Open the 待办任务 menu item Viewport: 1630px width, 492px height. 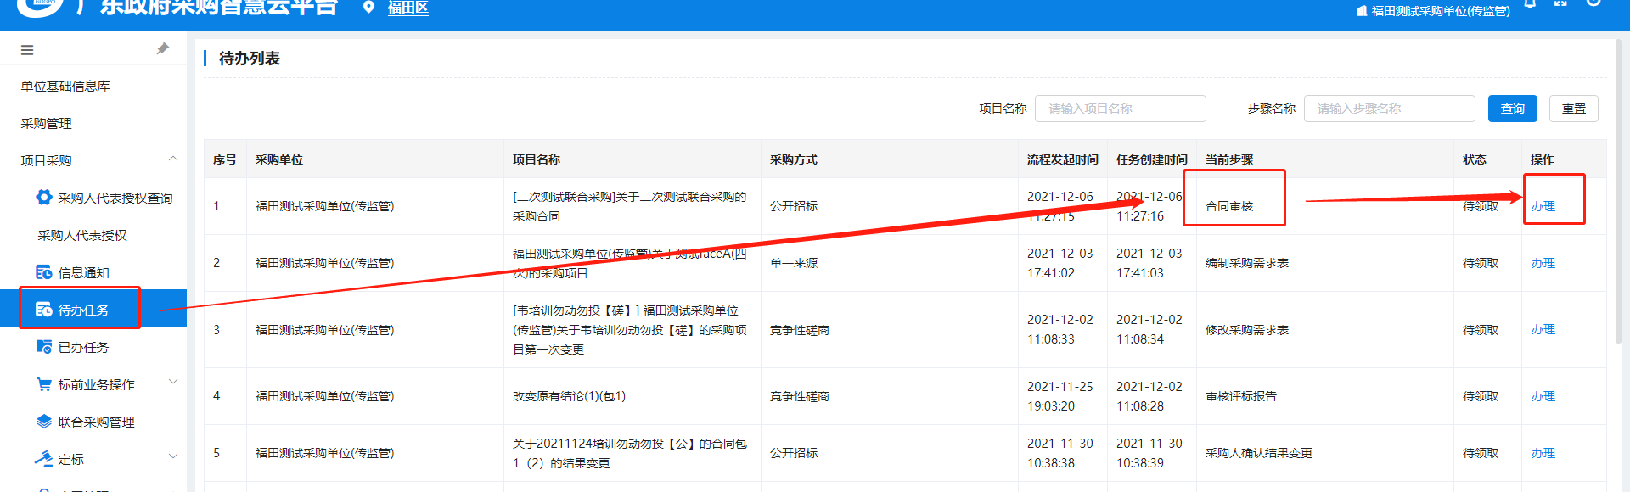coord(83,310)
